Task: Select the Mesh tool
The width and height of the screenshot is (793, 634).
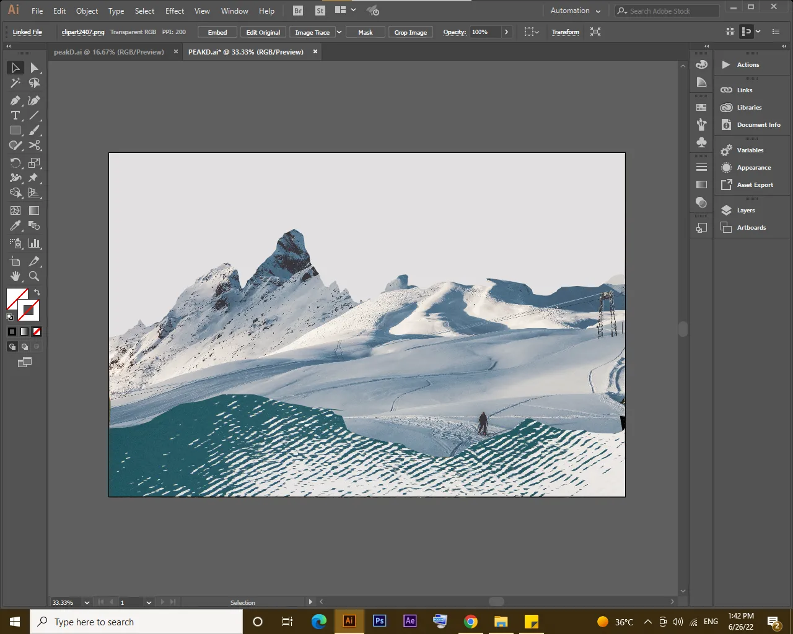Action: [x=15, y=211]
